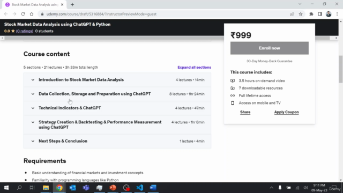
Task: Click the Course content heading
Action: click(47, 54)
